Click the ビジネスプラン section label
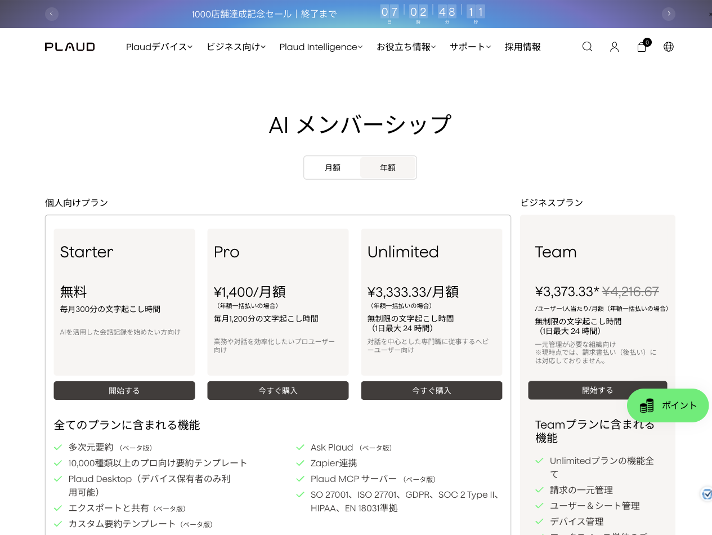Viewport: 712px width, 535px height. [552, 203]
